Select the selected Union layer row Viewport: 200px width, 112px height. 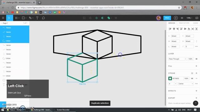15,41
